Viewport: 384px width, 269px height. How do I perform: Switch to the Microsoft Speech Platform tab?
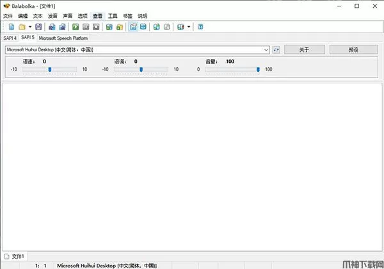pyautogui.click(x=64, y=38)
